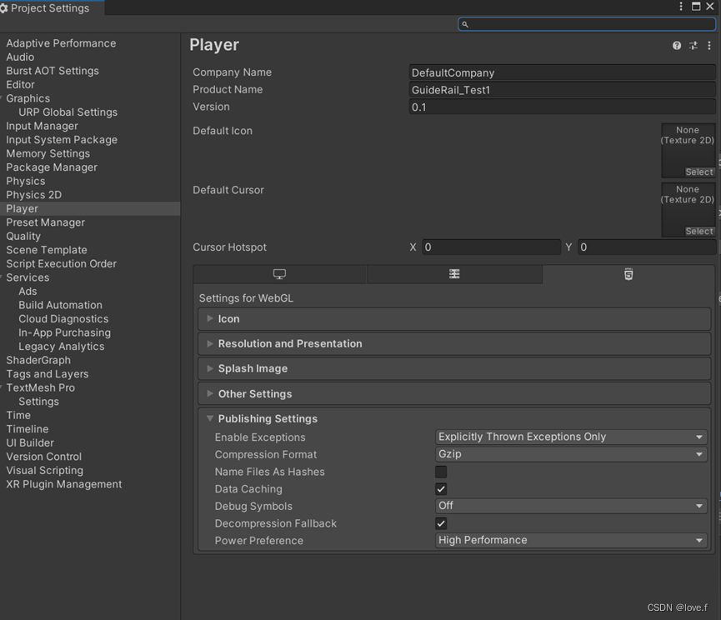Toggle the Name Files As Hashes checkbox
Screen dimensions: 721x620
click(441, 472)
